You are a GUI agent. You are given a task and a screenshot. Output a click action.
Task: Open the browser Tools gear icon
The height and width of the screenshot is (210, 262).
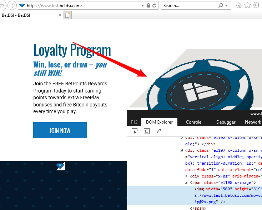coord(256,5)
